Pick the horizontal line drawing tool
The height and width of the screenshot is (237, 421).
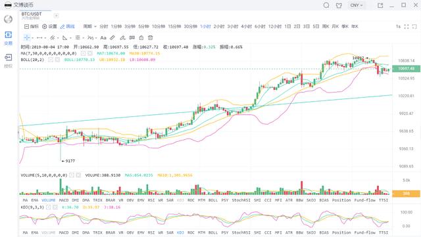(39, 38)
